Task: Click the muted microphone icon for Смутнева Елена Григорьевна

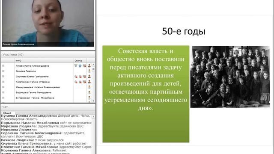Action: click(x=76, y=77)
